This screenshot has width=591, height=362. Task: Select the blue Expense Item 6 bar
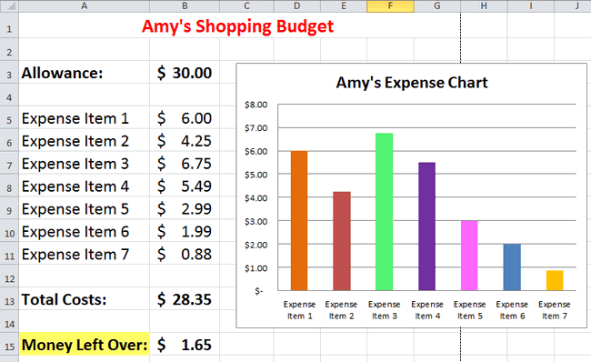pyautogui.click(x=512, y=267)
